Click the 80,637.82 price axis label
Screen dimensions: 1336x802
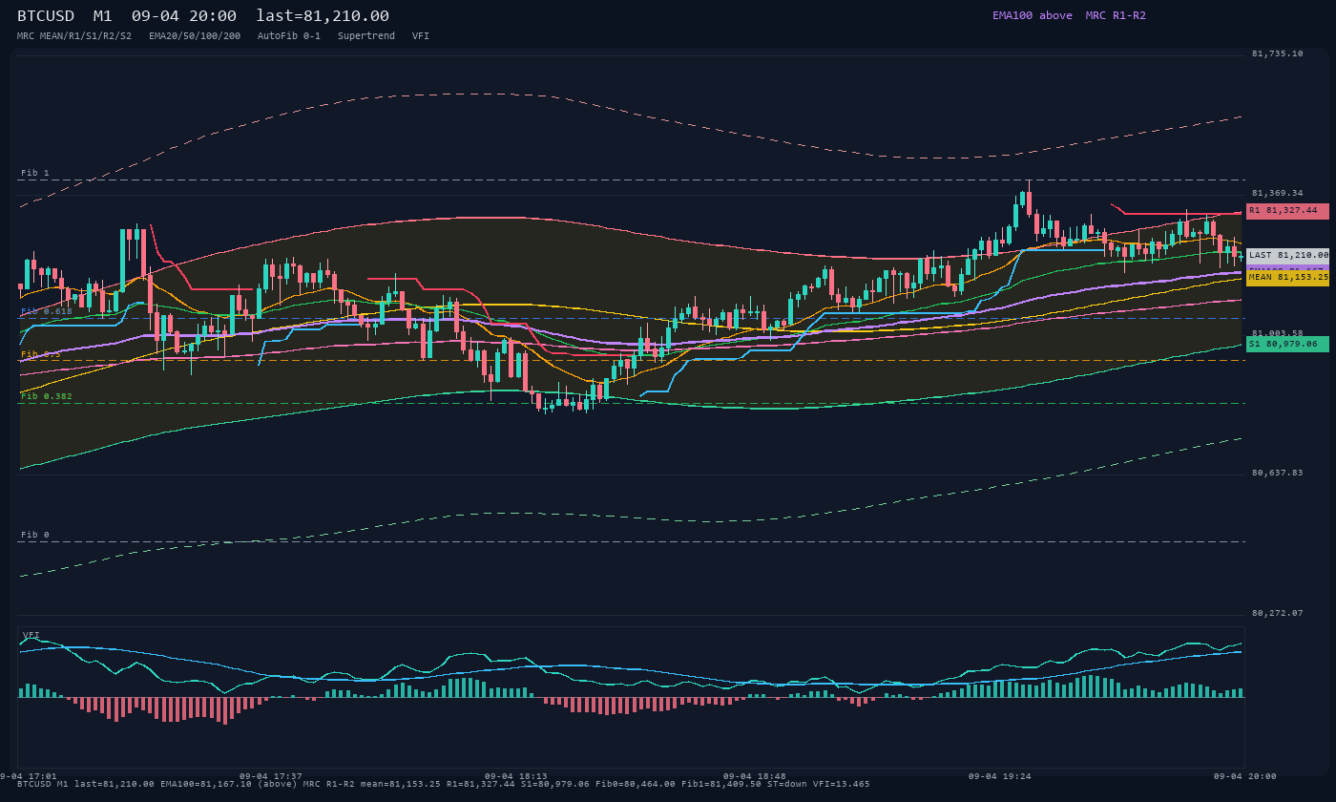pos(1278,473)
